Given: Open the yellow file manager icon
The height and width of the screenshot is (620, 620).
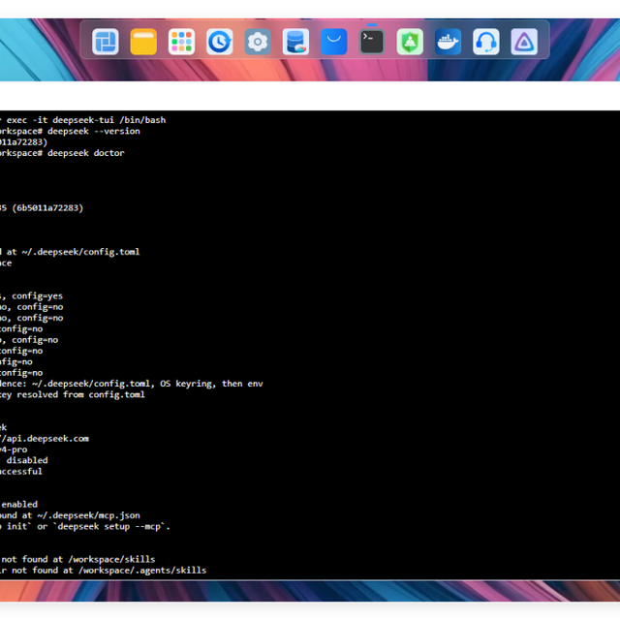Looking at the screenshot, I should coord(143,42).
